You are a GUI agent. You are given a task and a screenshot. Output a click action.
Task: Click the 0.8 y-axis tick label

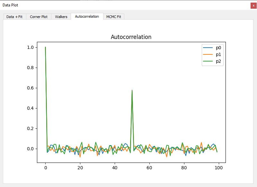pyautogui.click(x=30, y=68)
